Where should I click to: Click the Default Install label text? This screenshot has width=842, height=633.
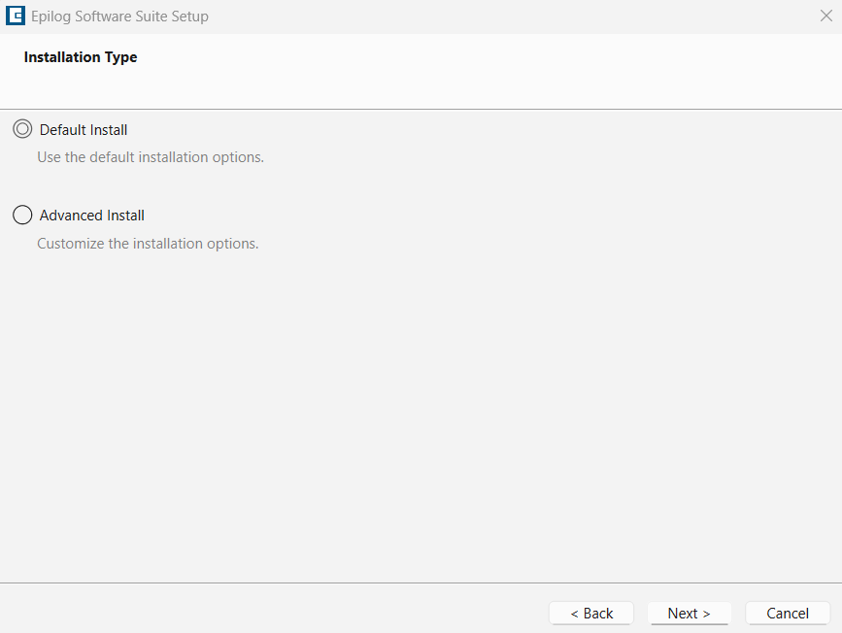coord(83,129)
